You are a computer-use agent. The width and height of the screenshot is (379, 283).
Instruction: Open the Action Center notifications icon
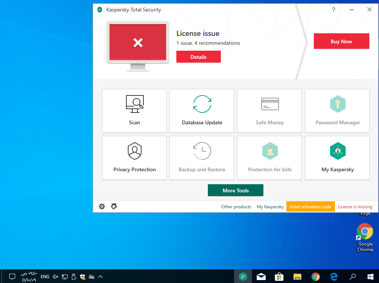(x=12, y=276)
